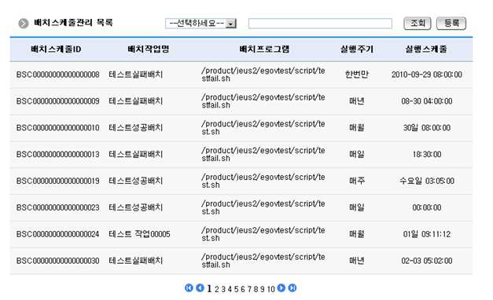This screenshot has width=493, height=300.
Task: Open page 2 of the list
Action: 217,289
